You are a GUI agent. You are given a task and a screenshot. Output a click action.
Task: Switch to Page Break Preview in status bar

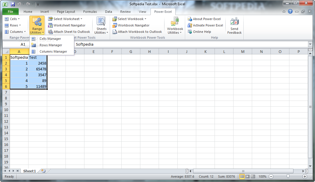(x=253, y=176)
